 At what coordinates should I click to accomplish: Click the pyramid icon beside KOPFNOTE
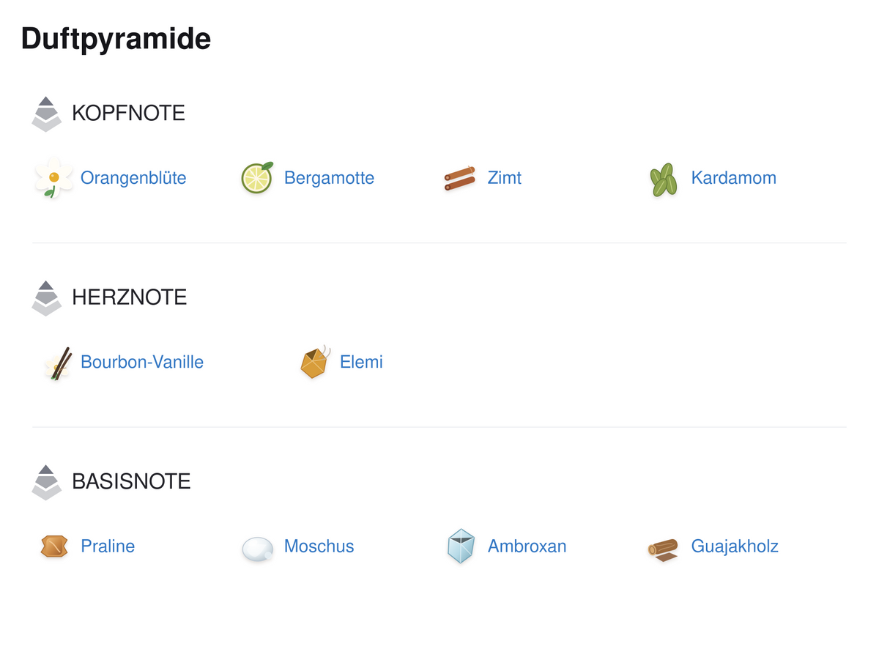click(x=47, y=114)
